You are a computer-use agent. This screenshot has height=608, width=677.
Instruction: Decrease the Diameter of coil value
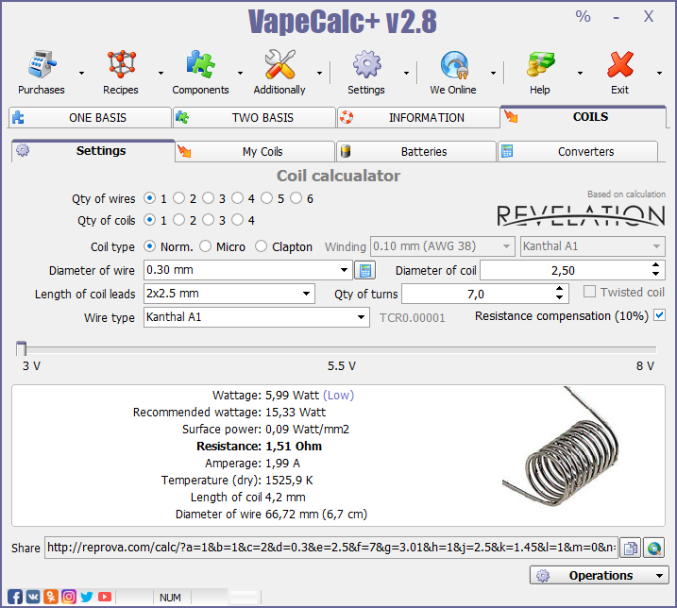point(655,275)
